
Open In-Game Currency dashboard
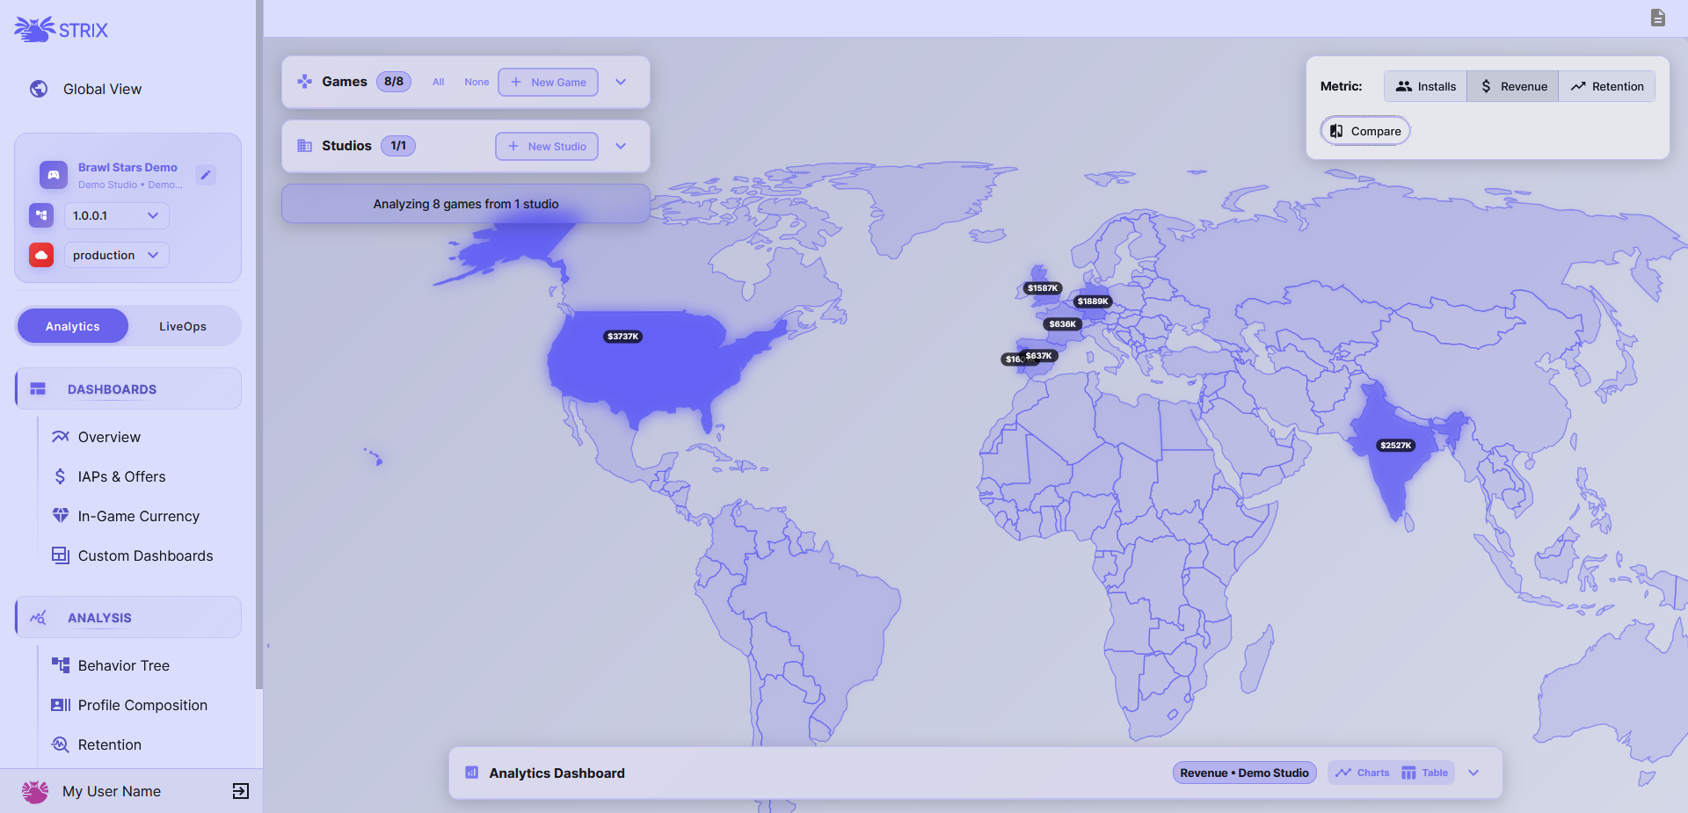(139, 516)
